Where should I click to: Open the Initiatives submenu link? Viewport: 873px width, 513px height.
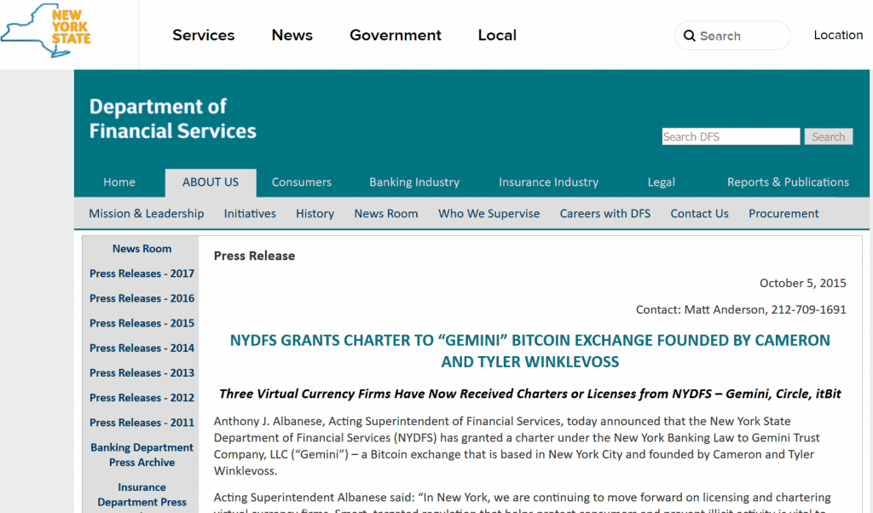click(250, 214)
